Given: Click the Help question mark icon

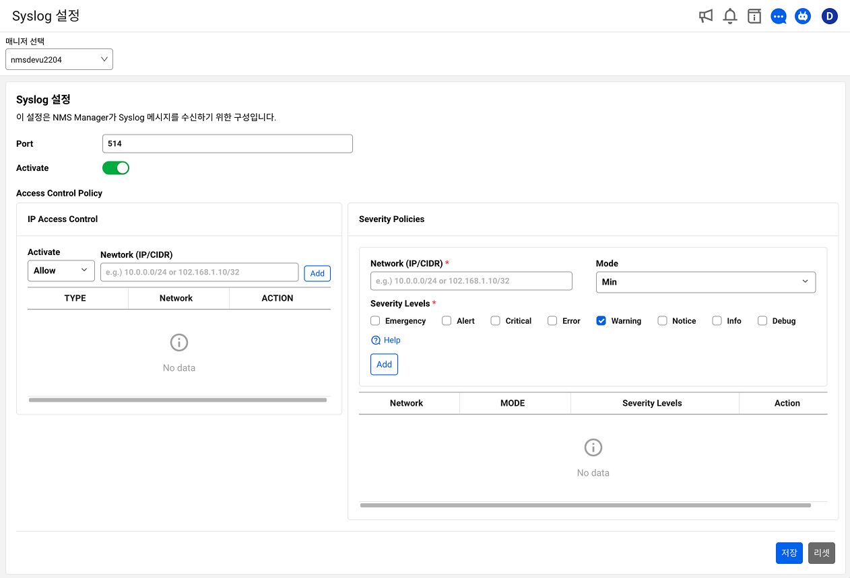Looking at the screenshot, I should coord(376,340).
